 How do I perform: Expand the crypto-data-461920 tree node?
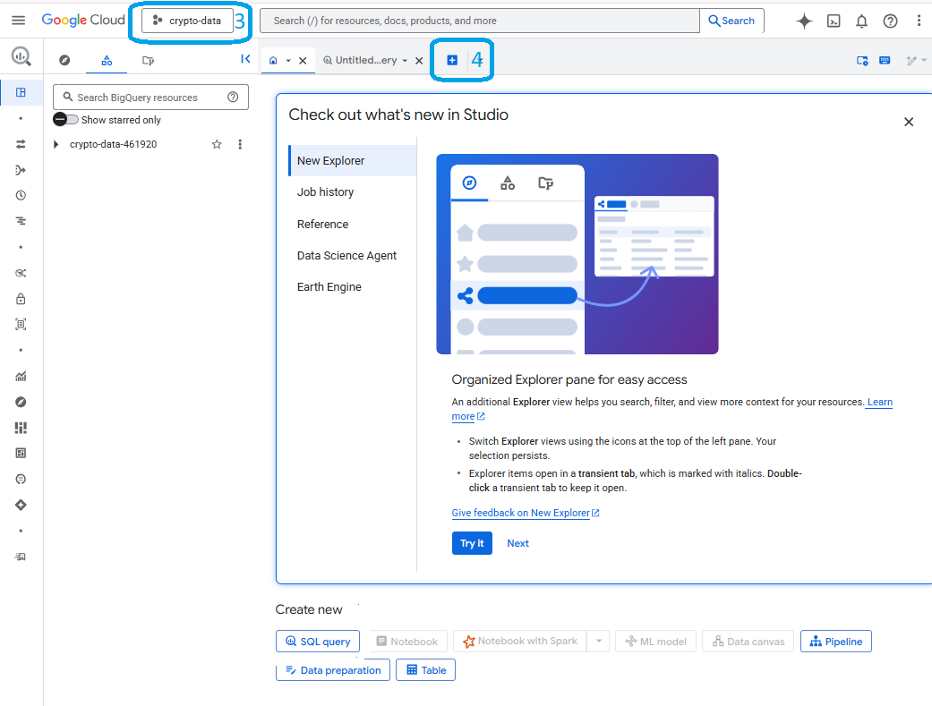coord(55,144)
